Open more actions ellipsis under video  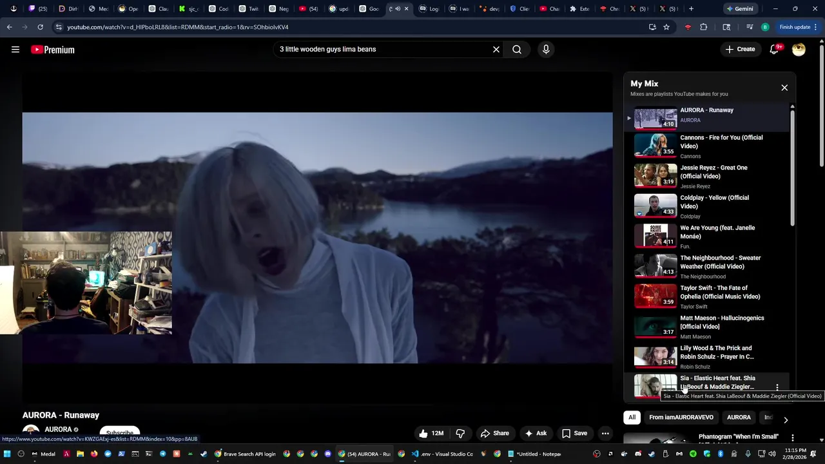[605, 434]
